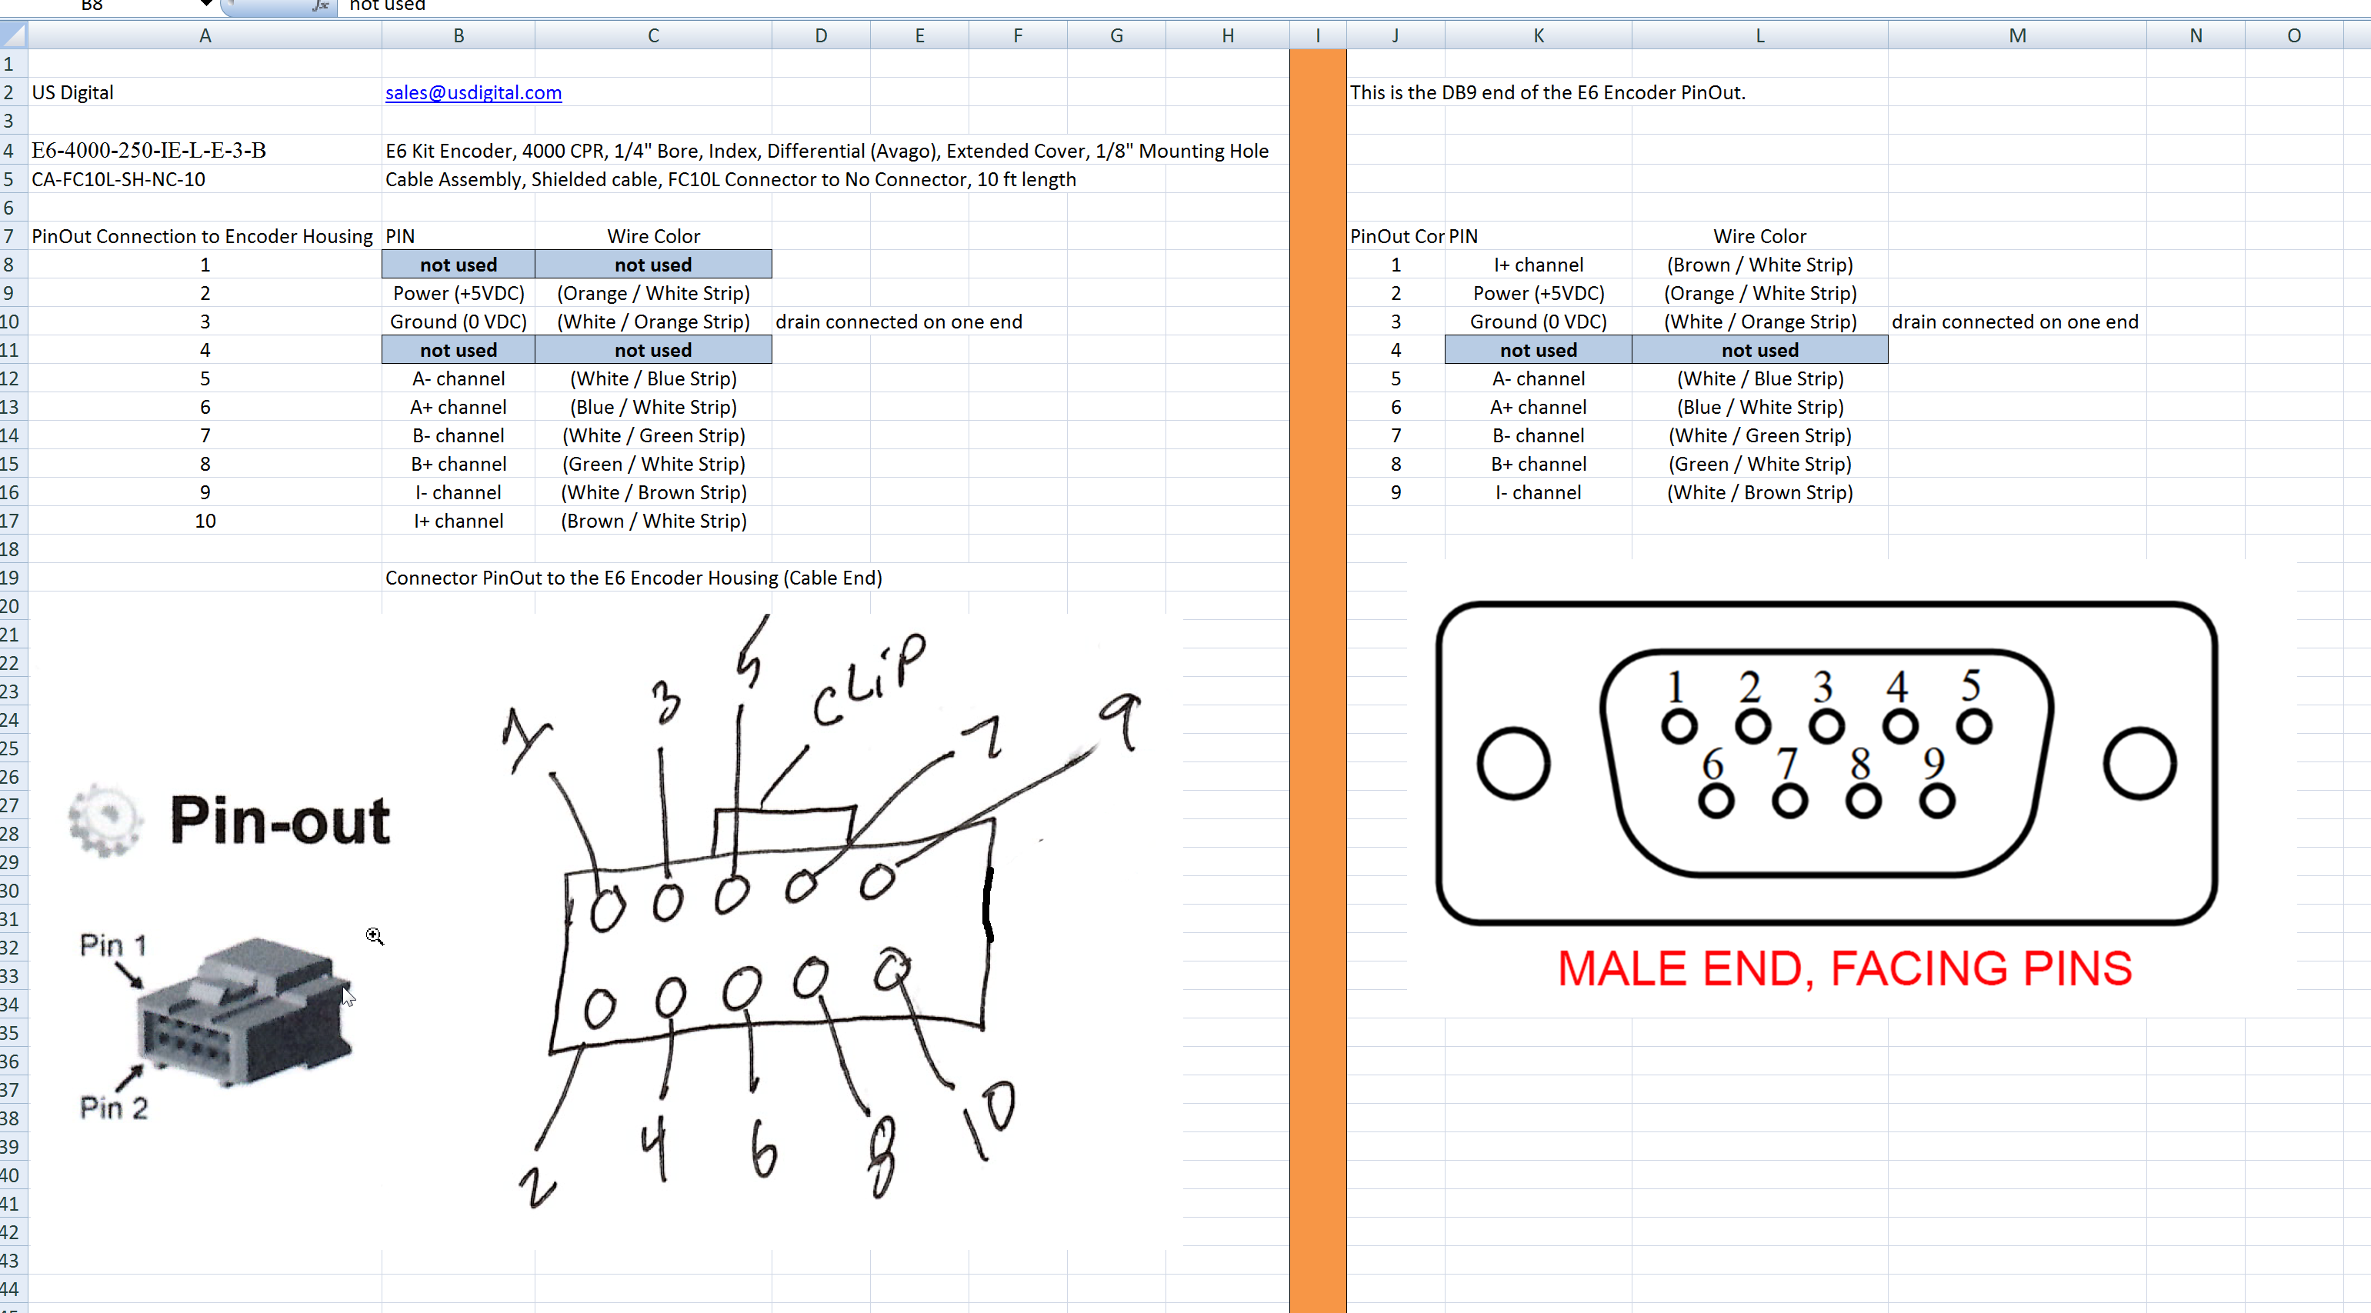Select 'Power (+5VDC)' in column K
The height and width of the screenshot is (1313, 2371).
pos(1538,294)
